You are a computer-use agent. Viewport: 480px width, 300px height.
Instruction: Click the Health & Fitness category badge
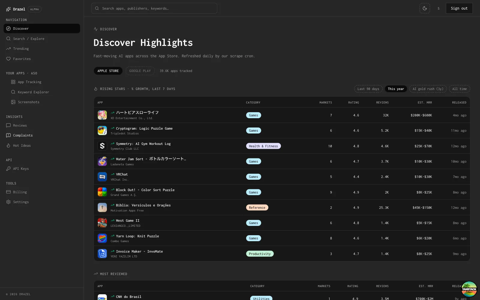tap(263, 146)
